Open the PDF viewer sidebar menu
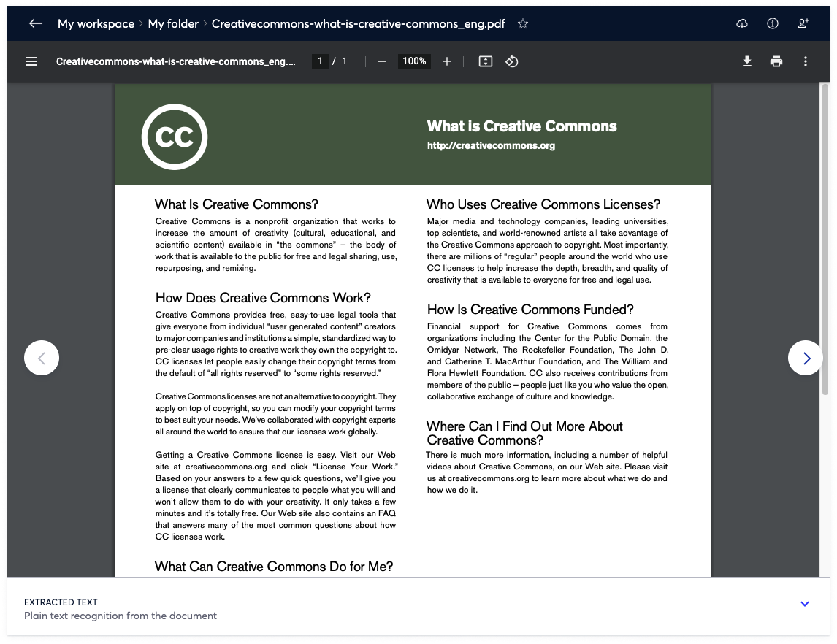 (31, 61)
